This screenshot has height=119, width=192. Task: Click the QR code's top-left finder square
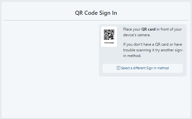click(105, 31)
